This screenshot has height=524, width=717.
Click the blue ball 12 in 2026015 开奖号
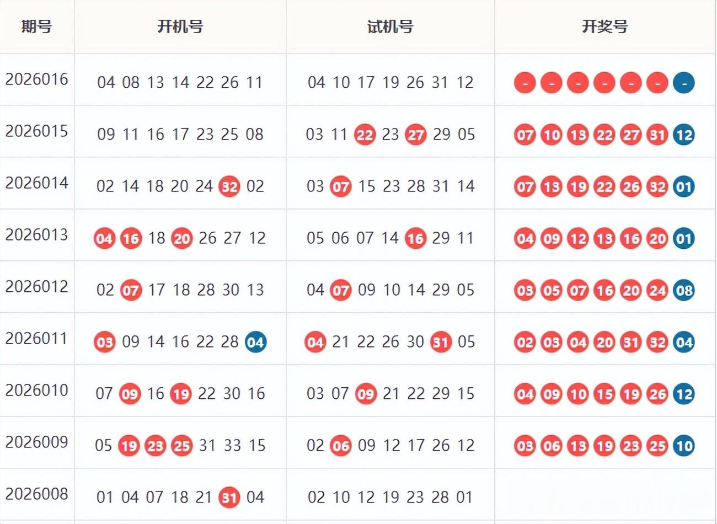(684, 135)
